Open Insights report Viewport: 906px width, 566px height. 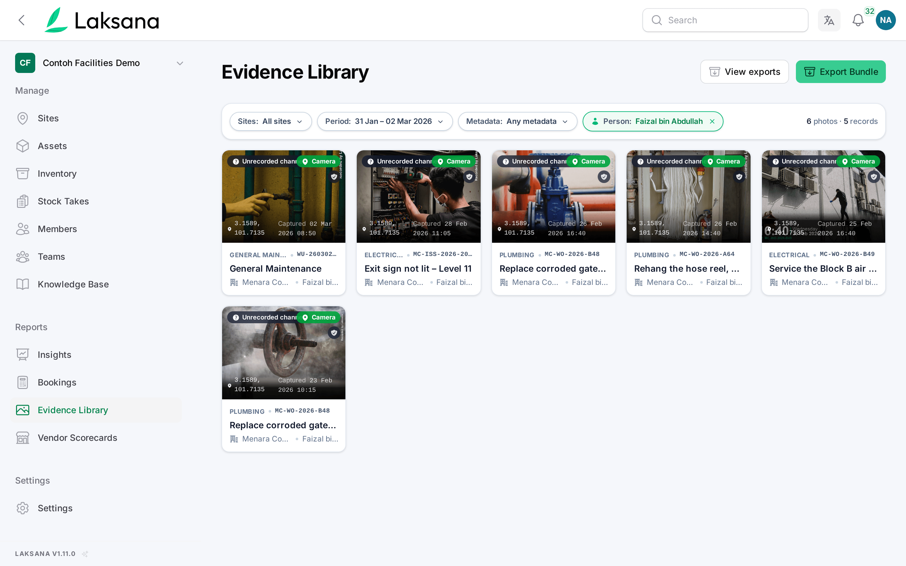pos(96,355)
